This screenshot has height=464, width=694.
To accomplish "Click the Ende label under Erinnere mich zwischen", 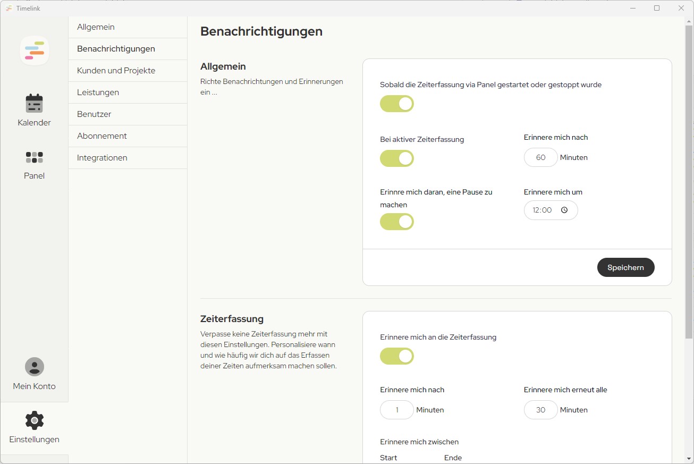I will (453, 458).
